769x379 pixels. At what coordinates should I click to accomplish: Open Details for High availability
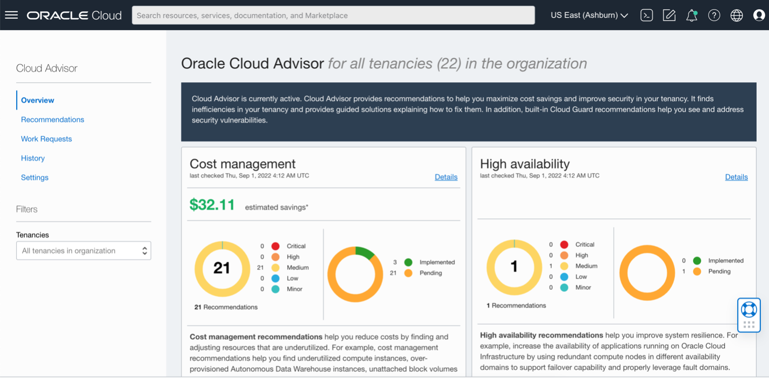(x=736, y=177)
